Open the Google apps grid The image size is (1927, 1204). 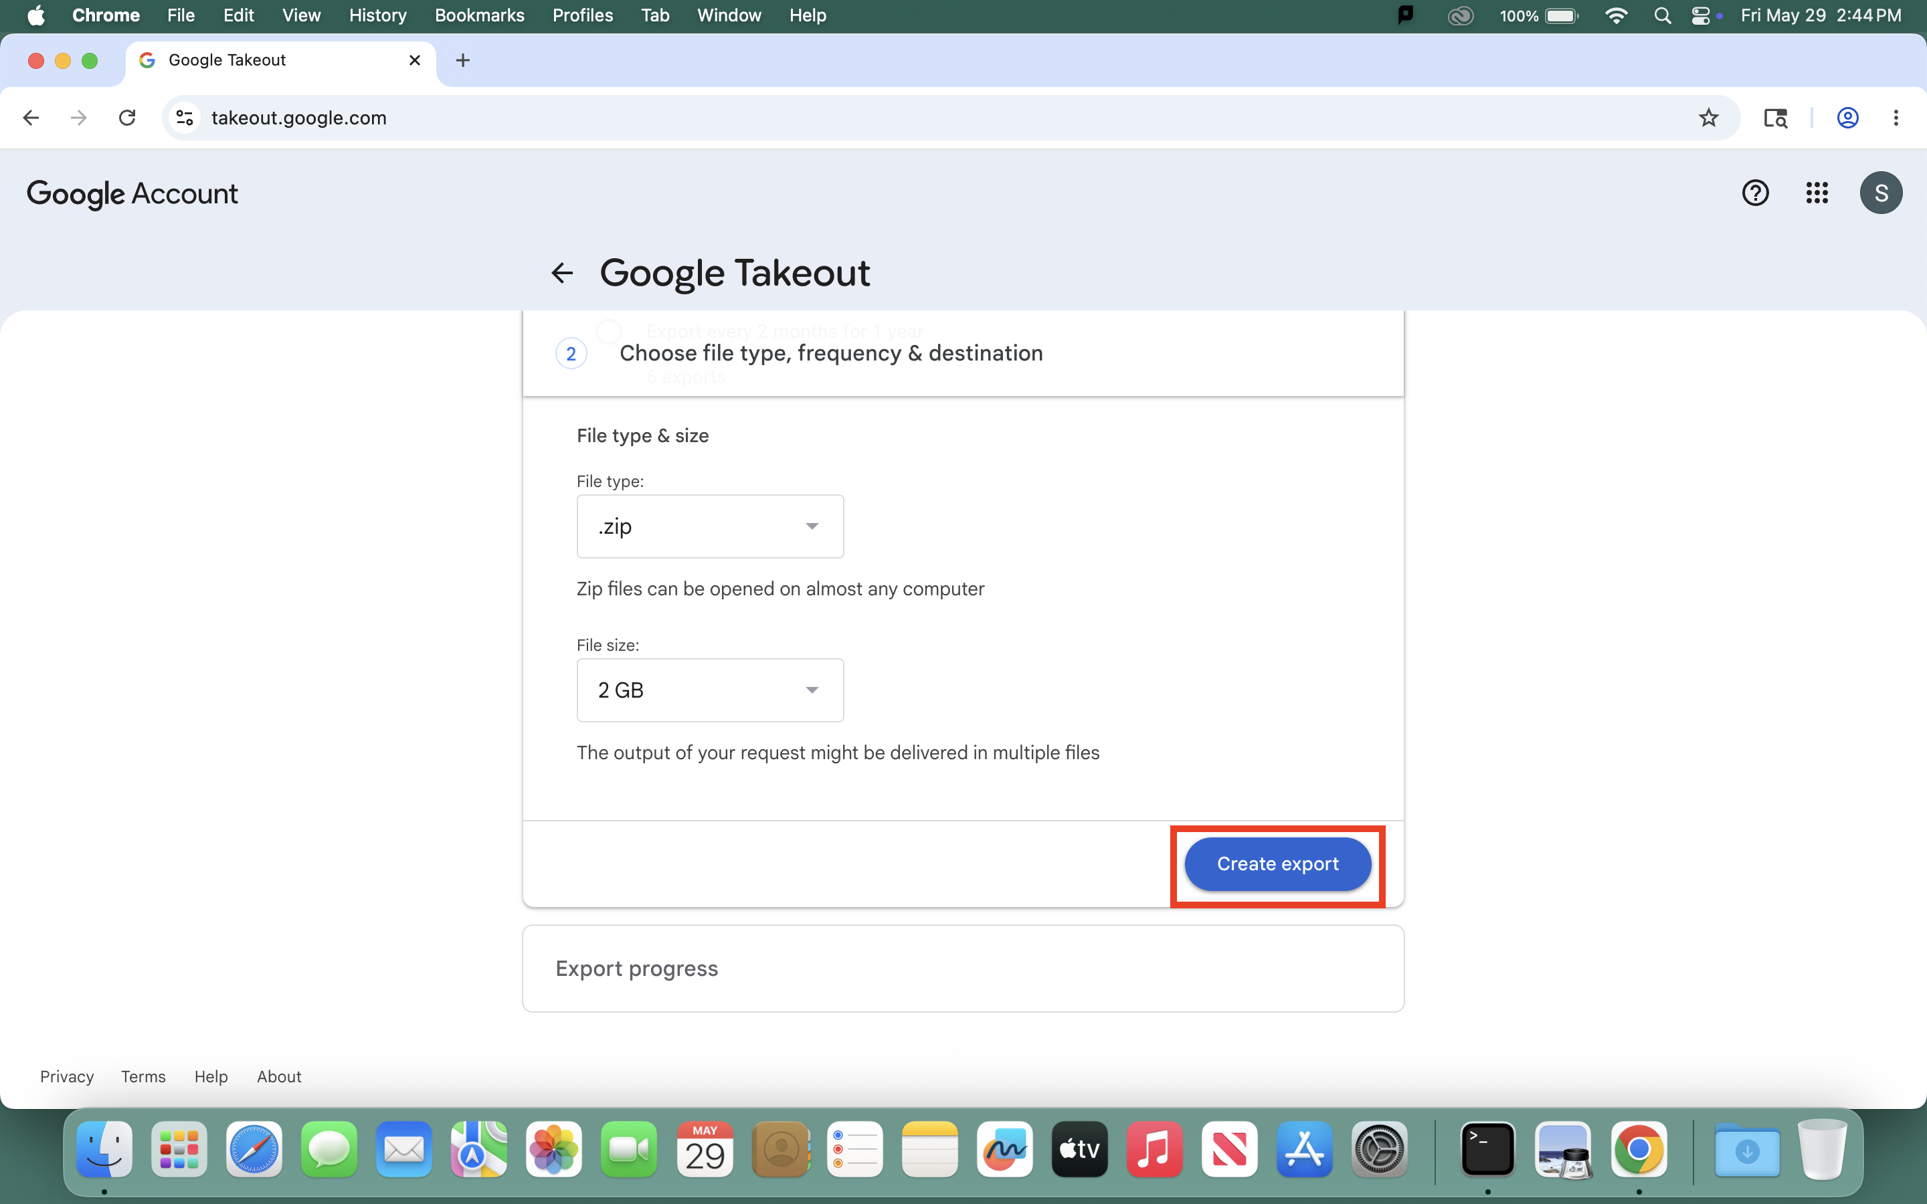pyautogui.click(x=1817, y=193)
